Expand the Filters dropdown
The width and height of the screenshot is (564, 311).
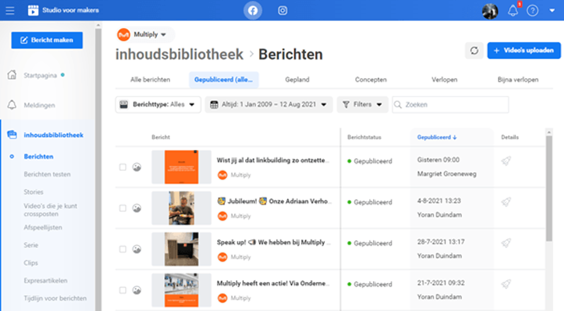[x=362, y=105]
